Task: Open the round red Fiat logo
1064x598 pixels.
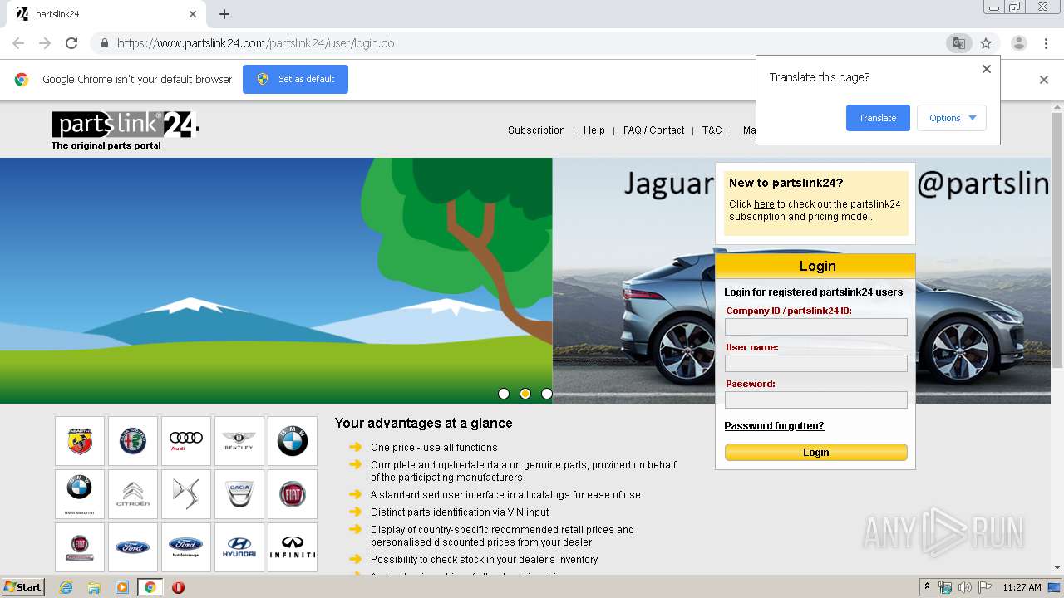Action: click(x=293, y=494)
